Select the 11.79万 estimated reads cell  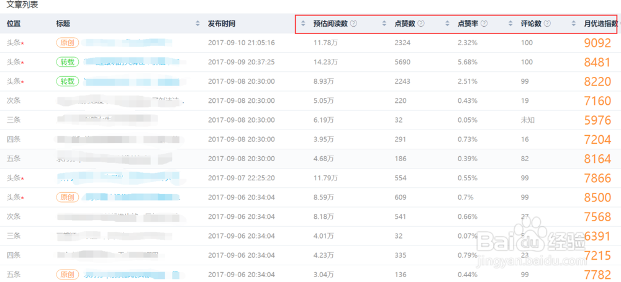325,178
